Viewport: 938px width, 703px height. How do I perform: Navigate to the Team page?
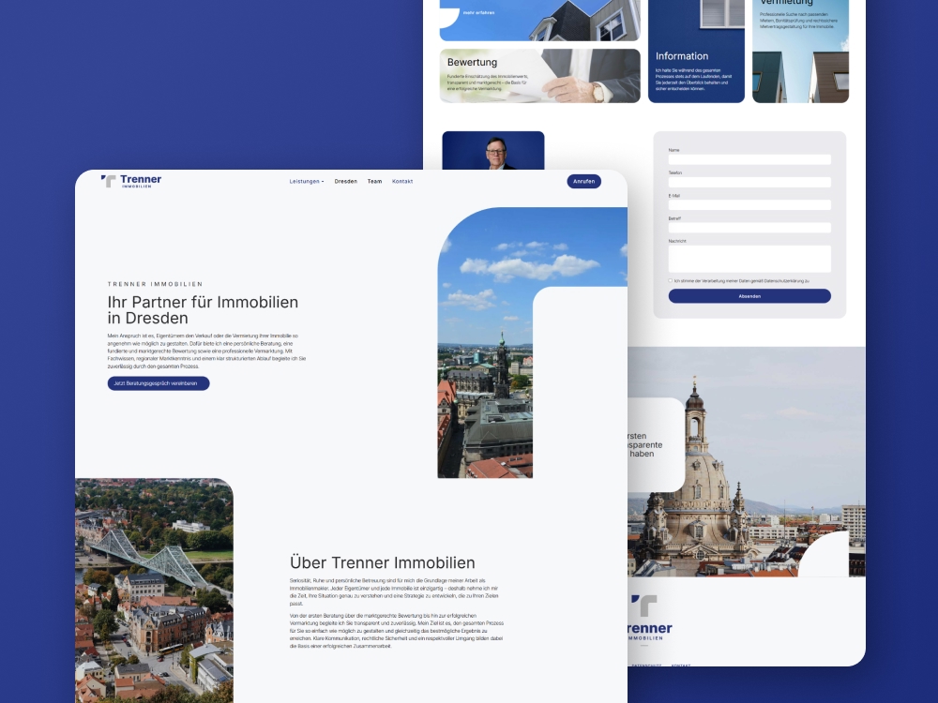point(374,181)
